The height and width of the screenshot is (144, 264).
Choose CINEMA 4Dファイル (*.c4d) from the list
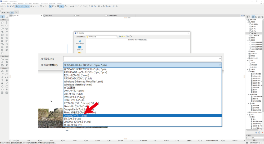click(x=142, y=122)
